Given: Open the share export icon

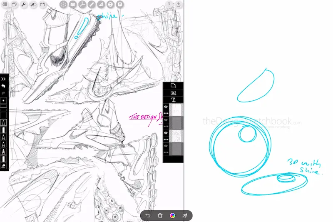Looking at the screenshot, I should pyautogui.click(x=179, y=5).
